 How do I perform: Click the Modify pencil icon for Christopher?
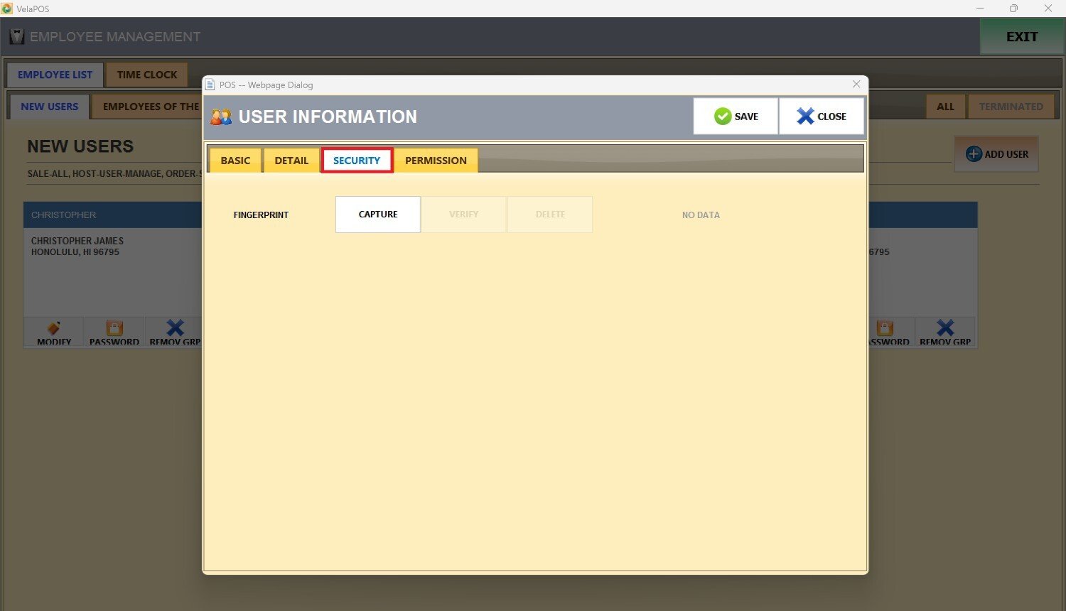[x=54, y=328]
